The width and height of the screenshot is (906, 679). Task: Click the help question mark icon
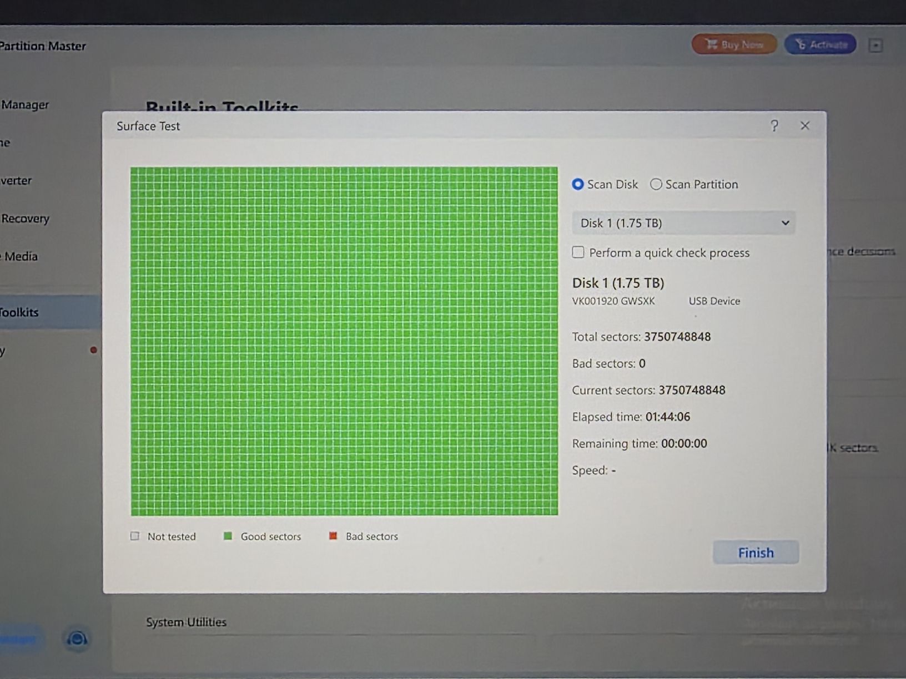point(774,126)
